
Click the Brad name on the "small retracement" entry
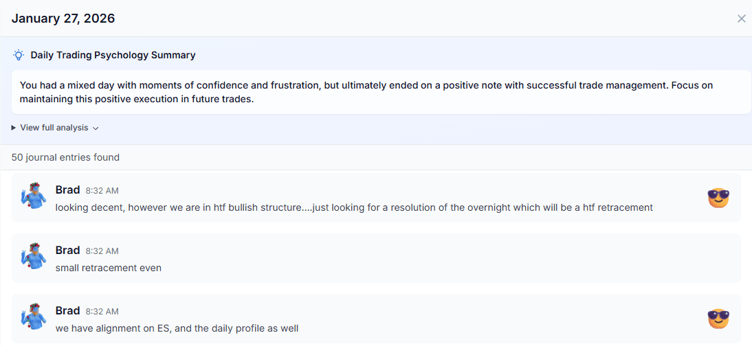pos(67,250)
